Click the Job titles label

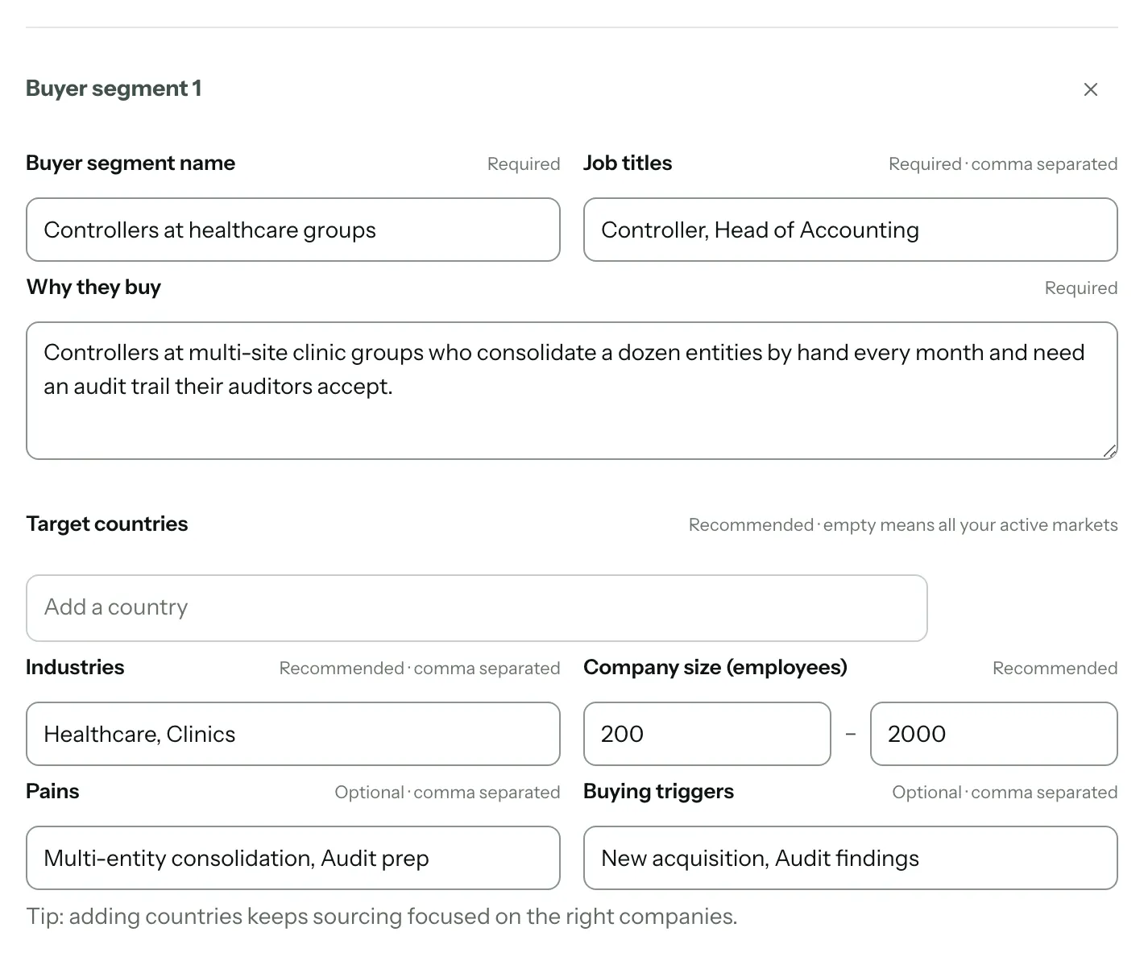[x=628, y=163]
